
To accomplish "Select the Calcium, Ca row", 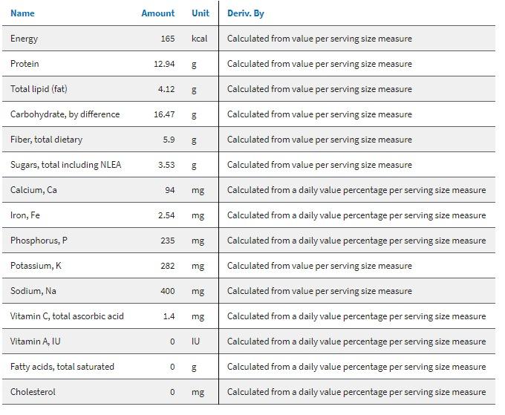I will 33,190.
